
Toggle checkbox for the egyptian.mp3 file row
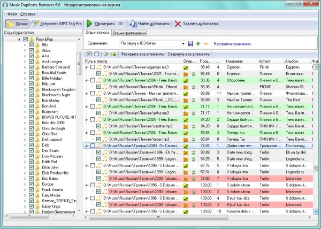[93, 68]
